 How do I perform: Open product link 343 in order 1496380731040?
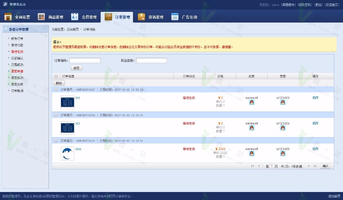[77, 123]
